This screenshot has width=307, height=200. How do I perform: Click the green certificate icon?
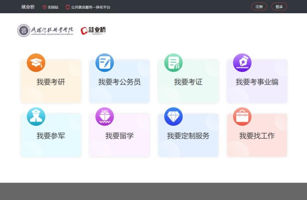pyautogui.click(x=173, y=63)
